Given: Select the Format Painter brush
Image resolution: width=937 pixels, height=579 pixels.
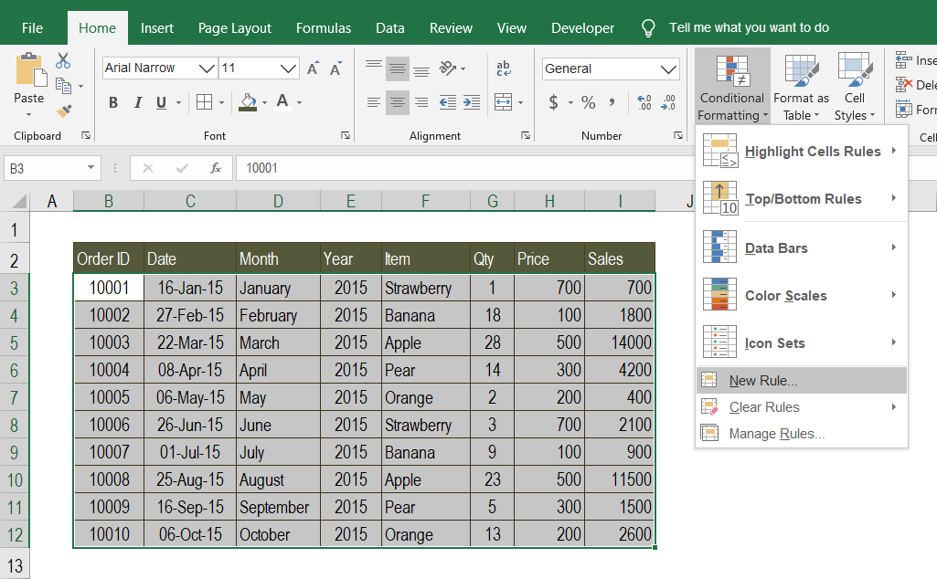Looking at the screenshot, I should point(63,111).
